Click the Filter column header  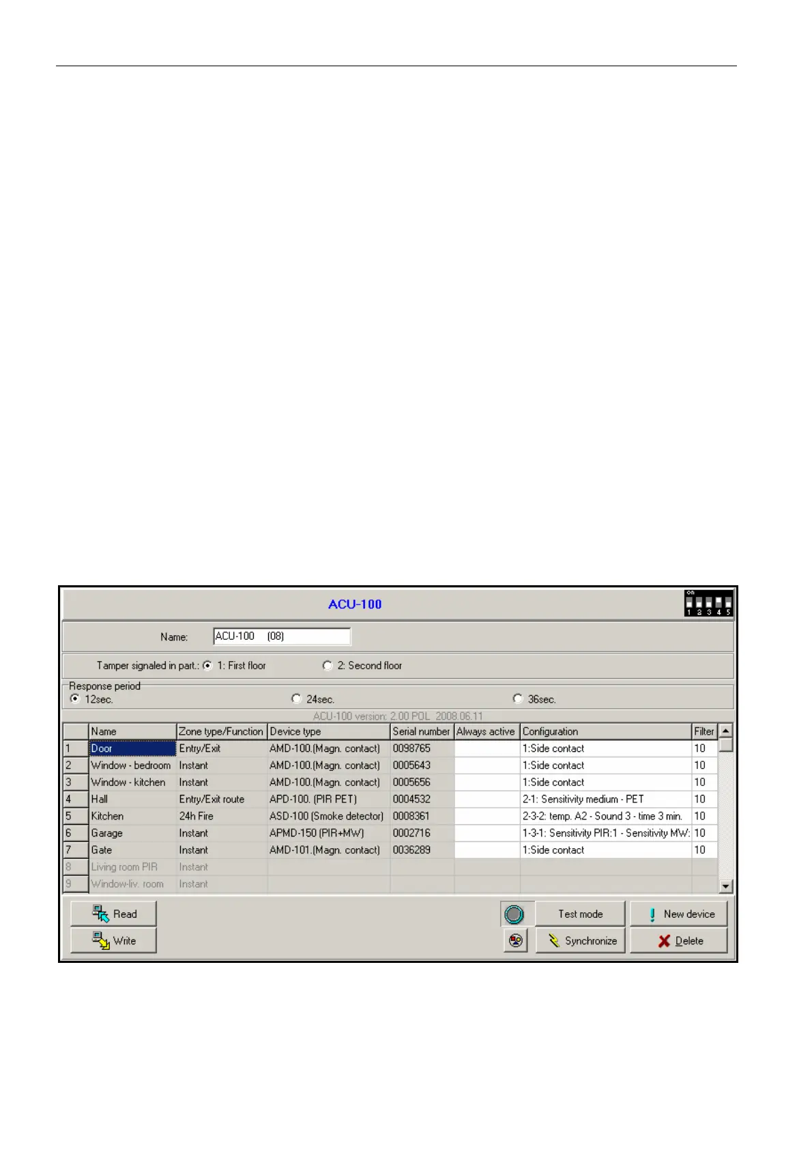pyautogui.click(x=704, y=731)
